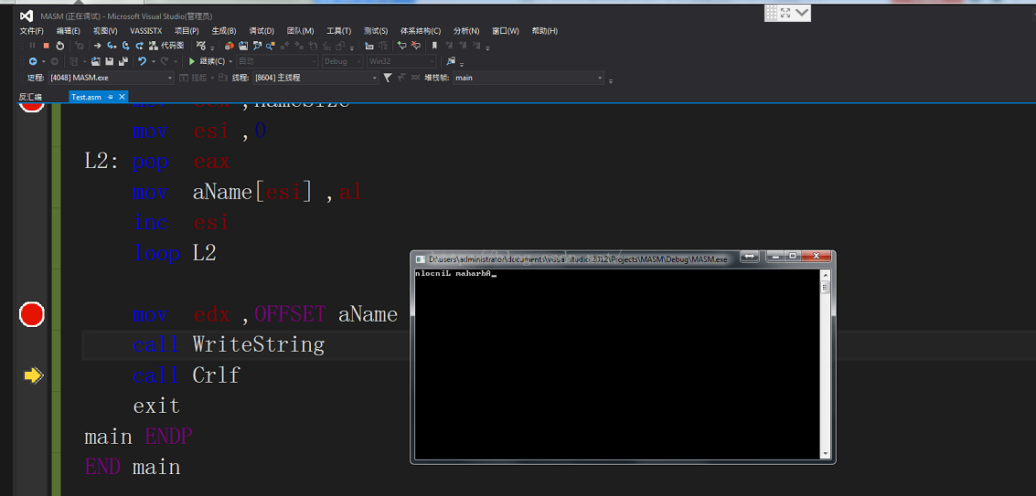Click the loop L2 code line
The height and width of the screenshot is (496, 1036).
[175, 253]
